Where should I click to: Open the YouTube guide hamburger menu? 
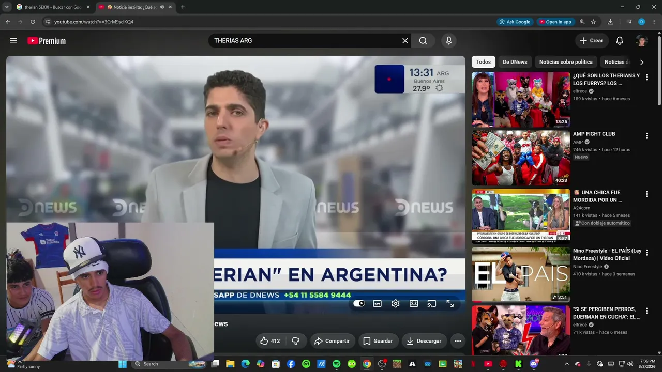coord(13,41)
